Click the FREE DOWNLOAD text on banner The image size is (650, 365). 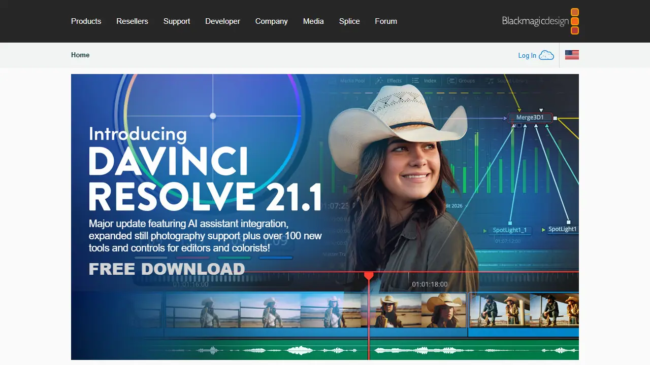click(x=167, y=269)
